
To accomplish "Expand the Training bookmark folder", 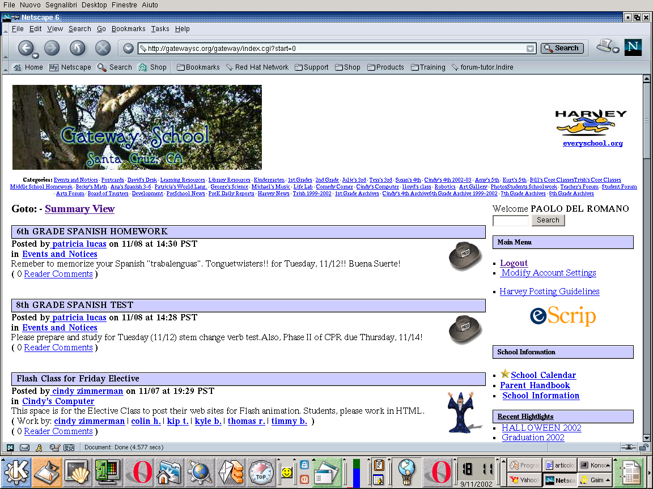I will click(428, 67).
